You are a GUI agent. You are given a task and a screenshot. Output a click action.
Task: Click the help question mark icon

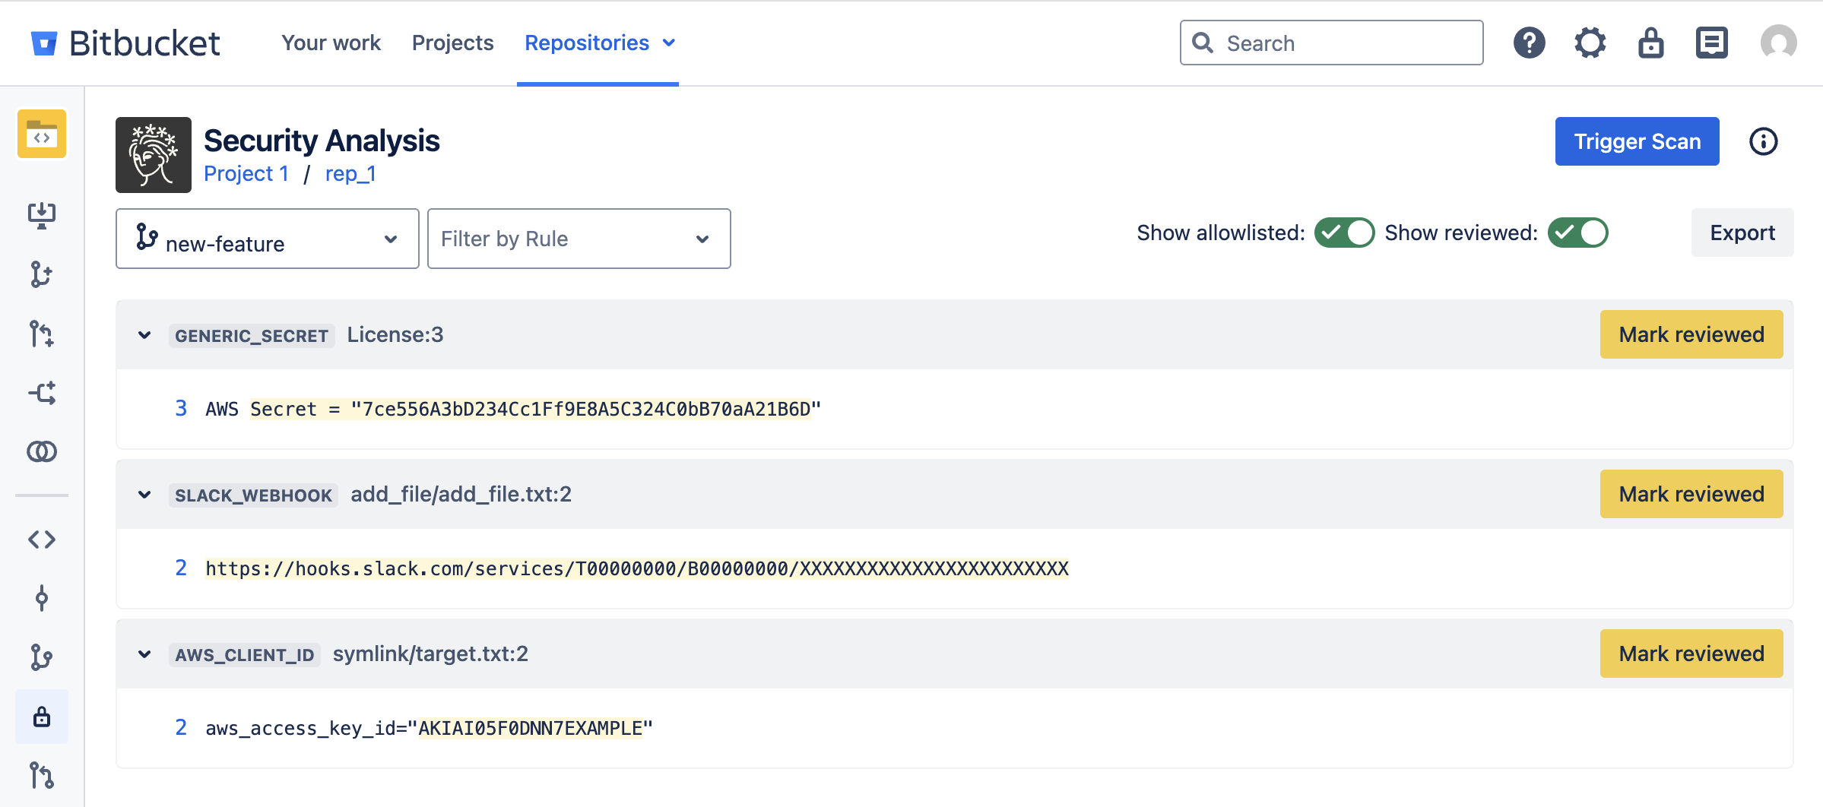pyautogui.click(x=1529, y=43)
